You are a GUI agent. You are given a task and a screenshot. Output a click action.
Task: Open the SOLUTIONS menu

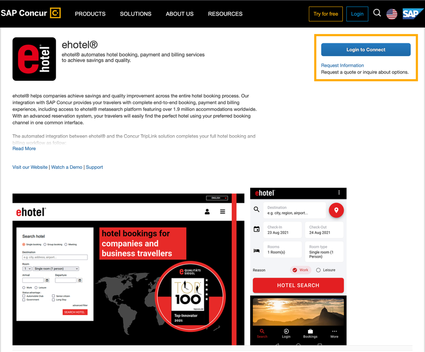click(136, 14)
